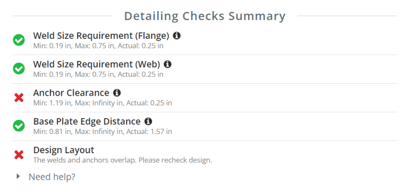
Task: Click red X icon for Anchor Clearance
Action: point(19,98)
